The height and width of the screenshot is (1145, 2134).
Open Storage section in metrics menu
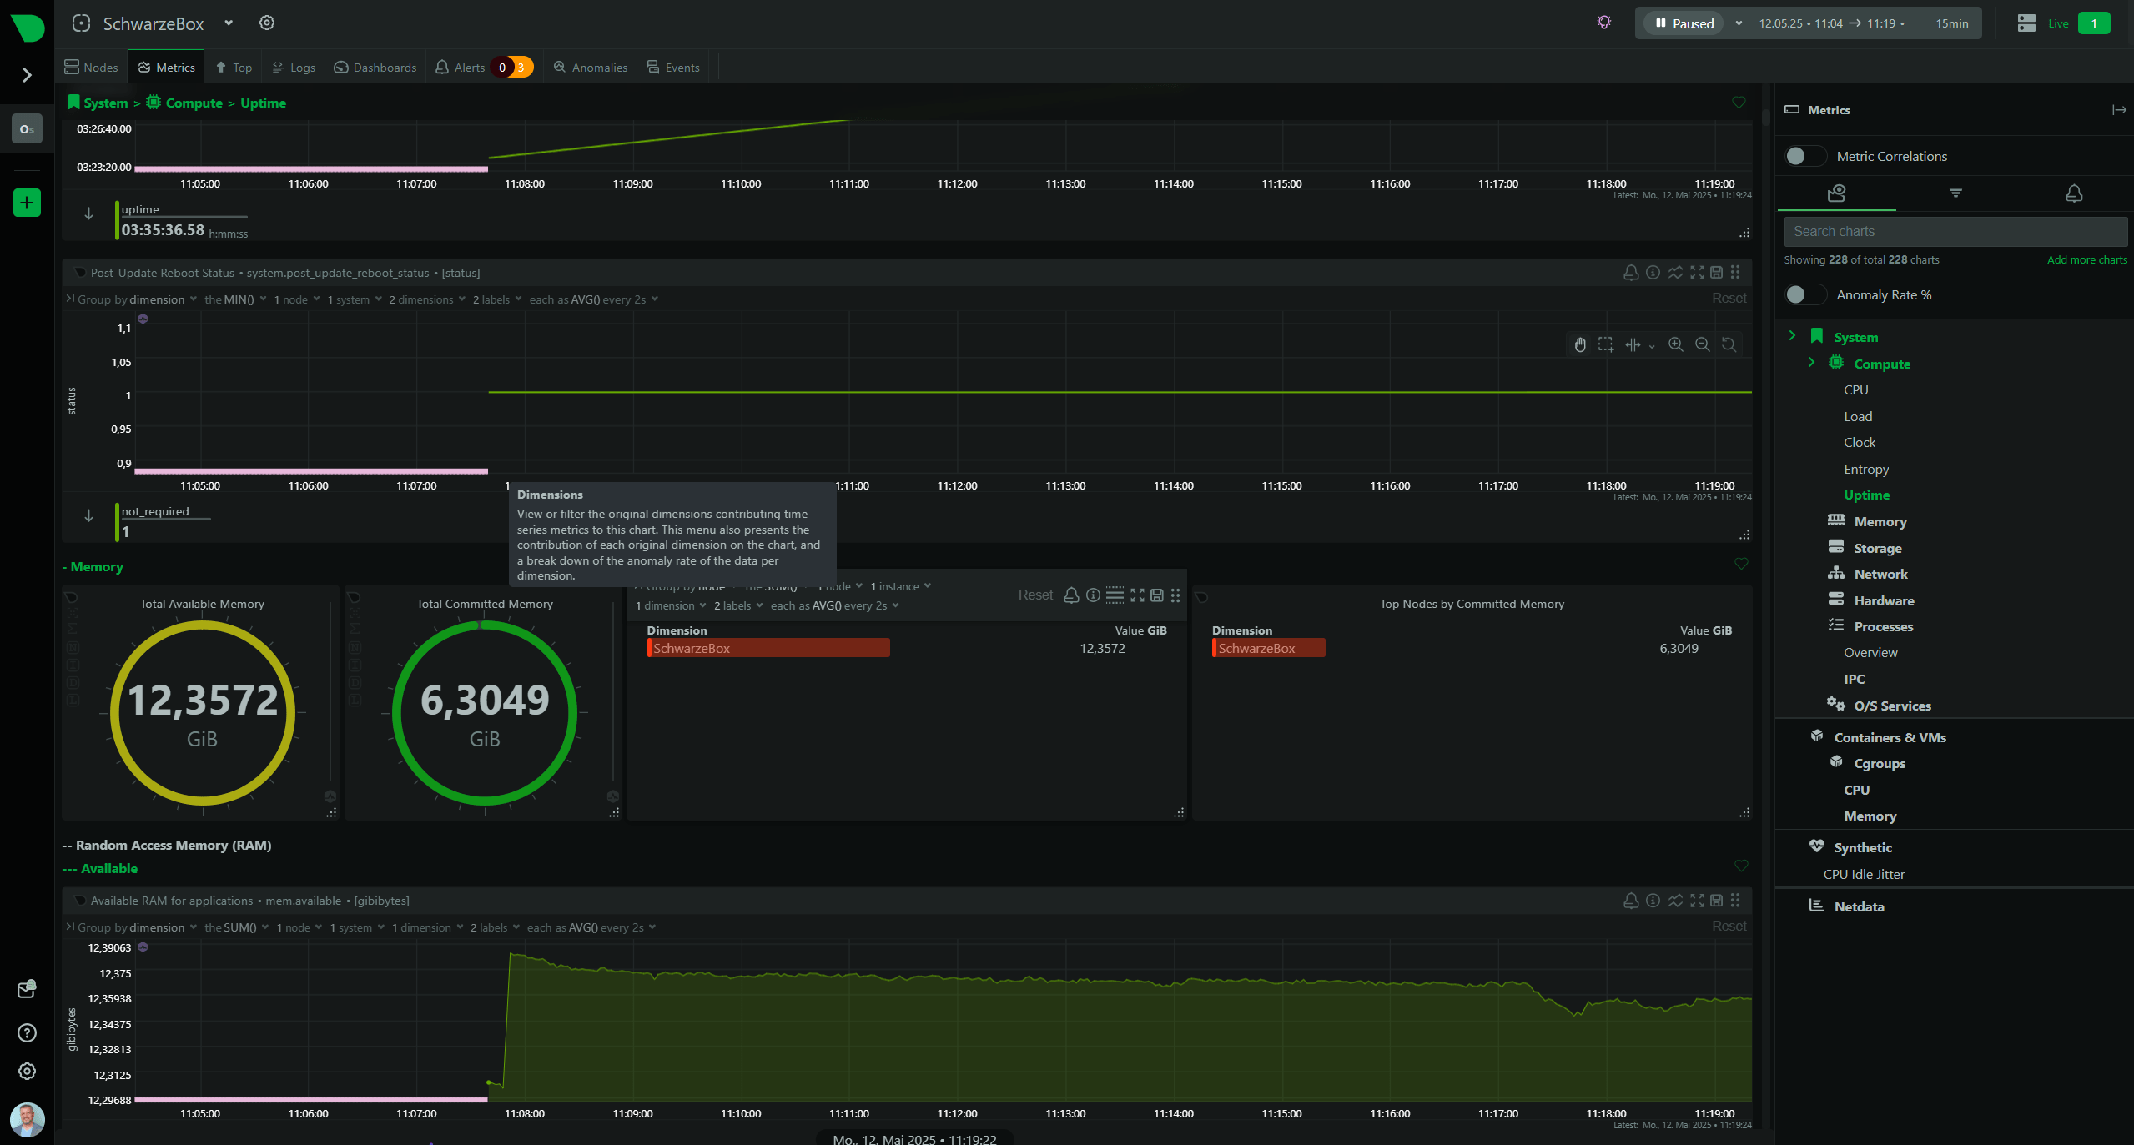(1877, 548)
